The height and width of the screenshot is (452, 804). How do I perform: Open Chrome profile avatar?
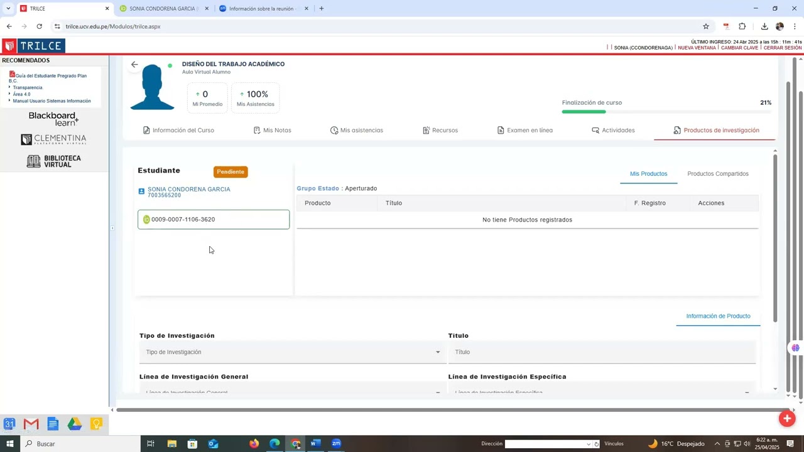point(780,26)
